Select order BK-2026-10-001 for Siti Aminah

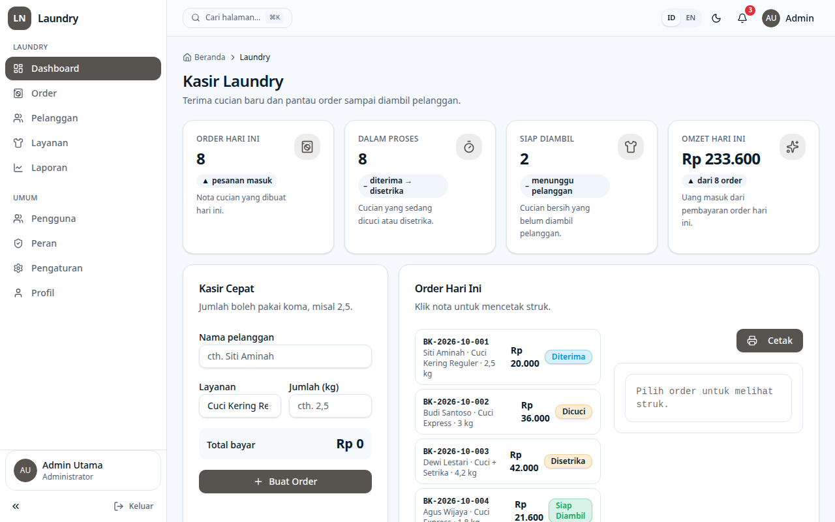pyautogui.click(x=508, y=357)
